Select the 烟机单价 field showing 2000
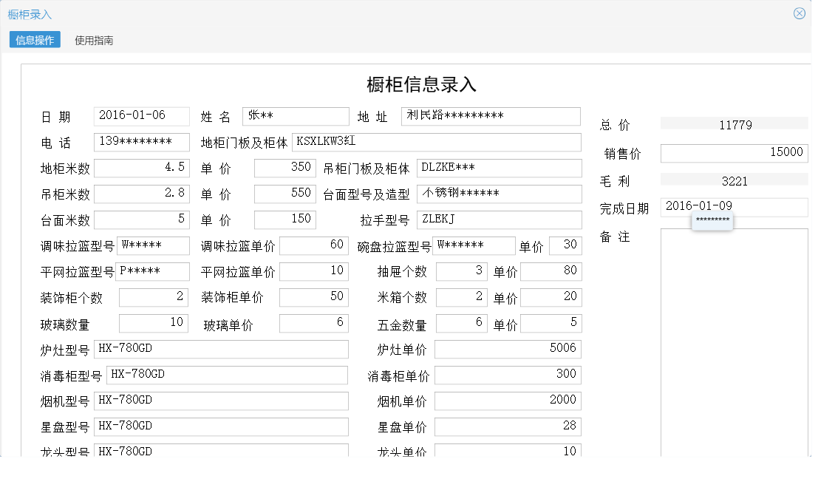The height and width of the screenshot is (493, 835). click(x=508, y=401)
